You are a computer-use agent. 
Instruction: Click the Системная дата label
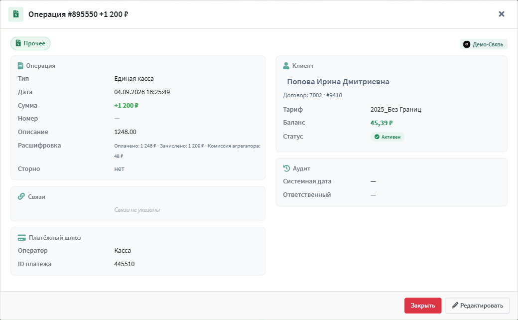pos(307,181)
